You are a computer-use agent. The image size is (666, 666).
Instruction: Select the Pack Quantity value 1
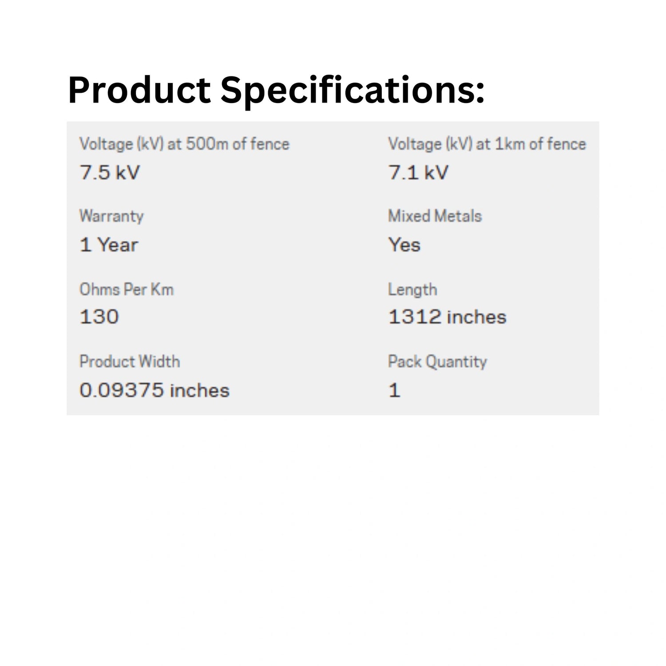click(394, 390)
